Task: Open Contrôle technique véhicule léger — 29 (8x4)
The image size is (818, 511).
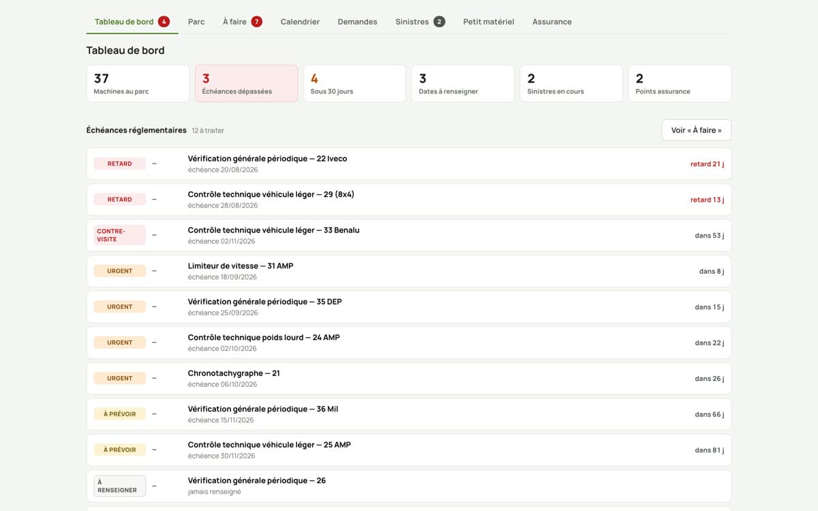Action: pyautogui.click(x=408, y=200)
